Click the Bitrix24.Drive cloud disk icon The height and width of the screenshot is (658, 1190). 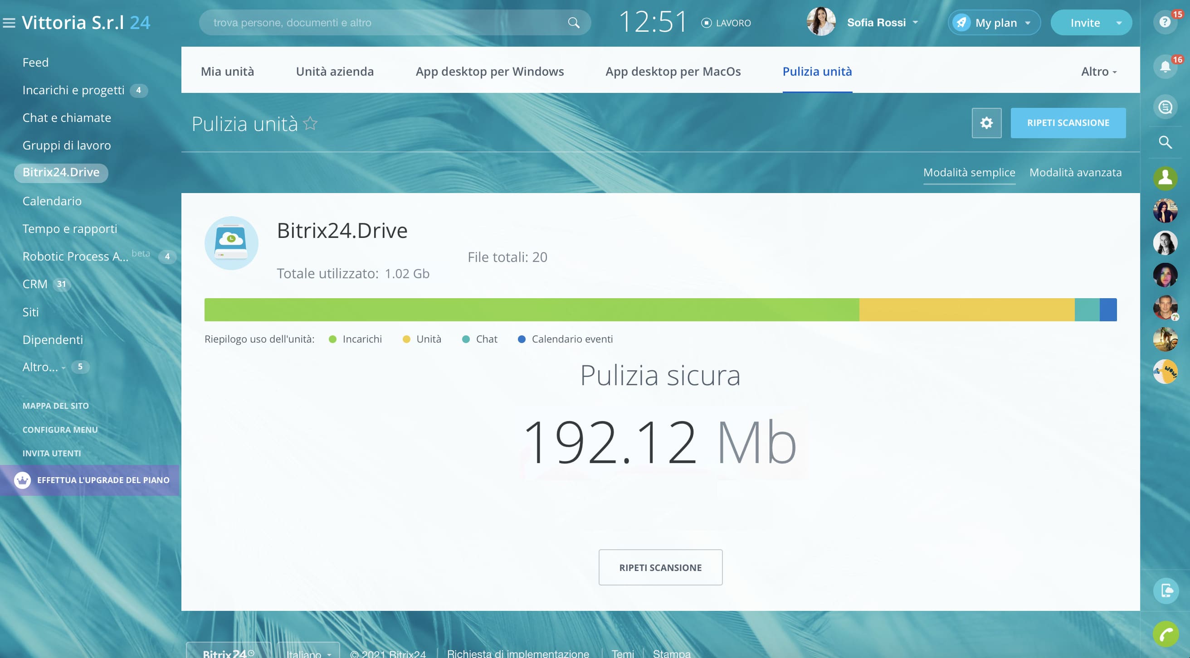point(231,243)
